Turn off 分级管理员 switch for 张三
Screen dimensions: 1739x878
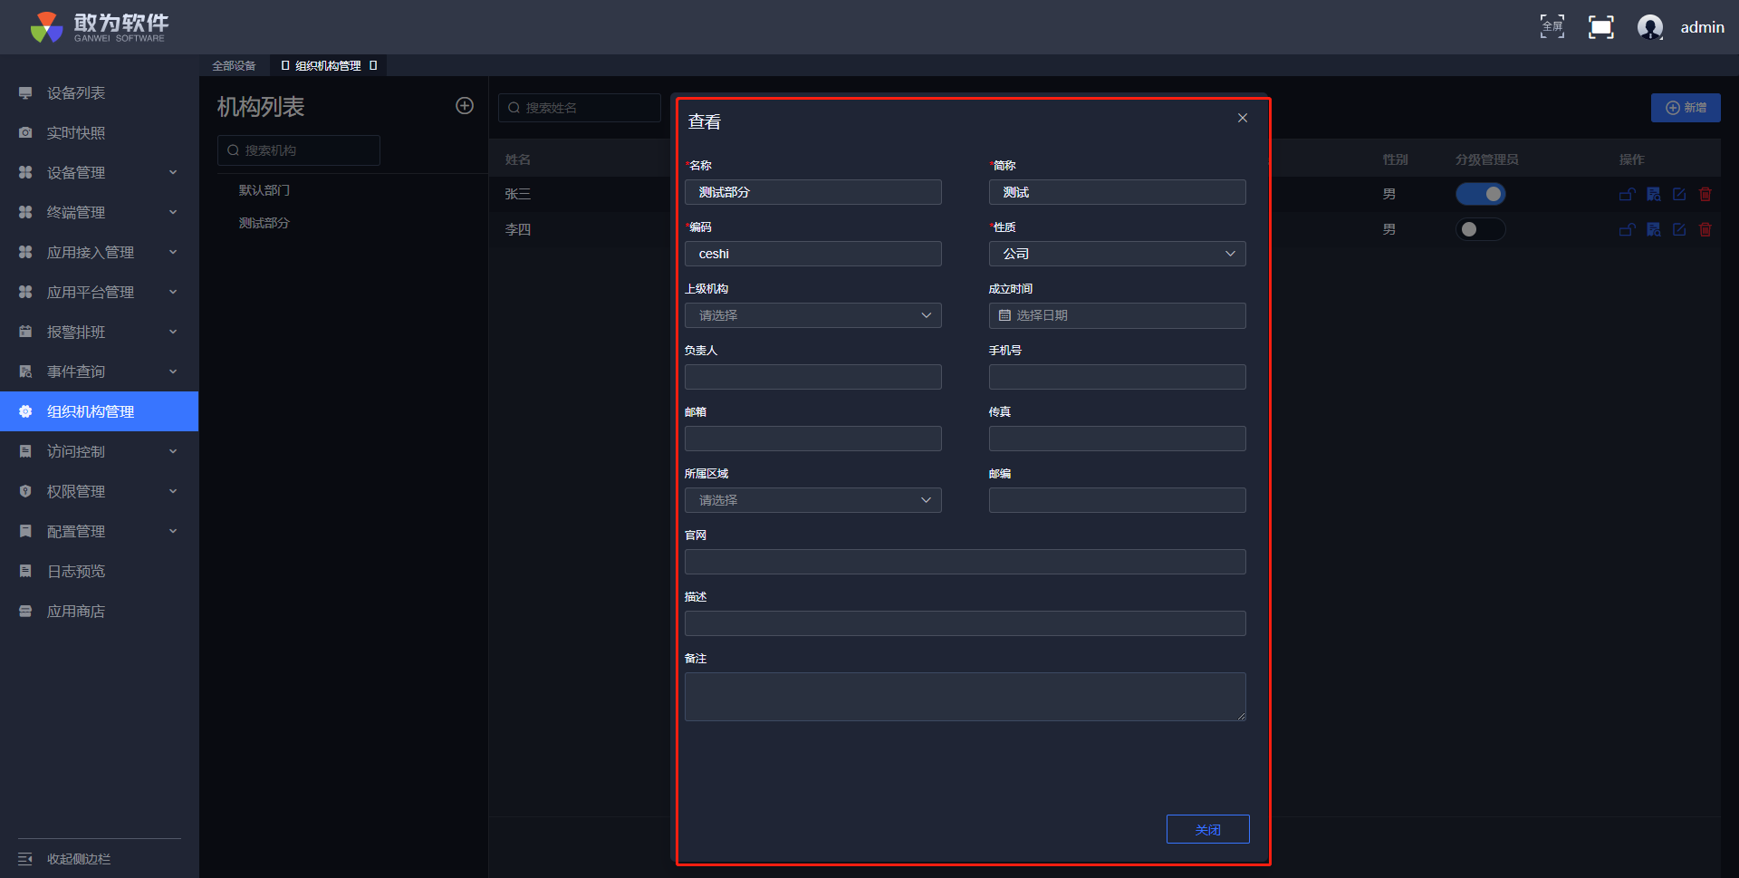tap(1480, 194)
